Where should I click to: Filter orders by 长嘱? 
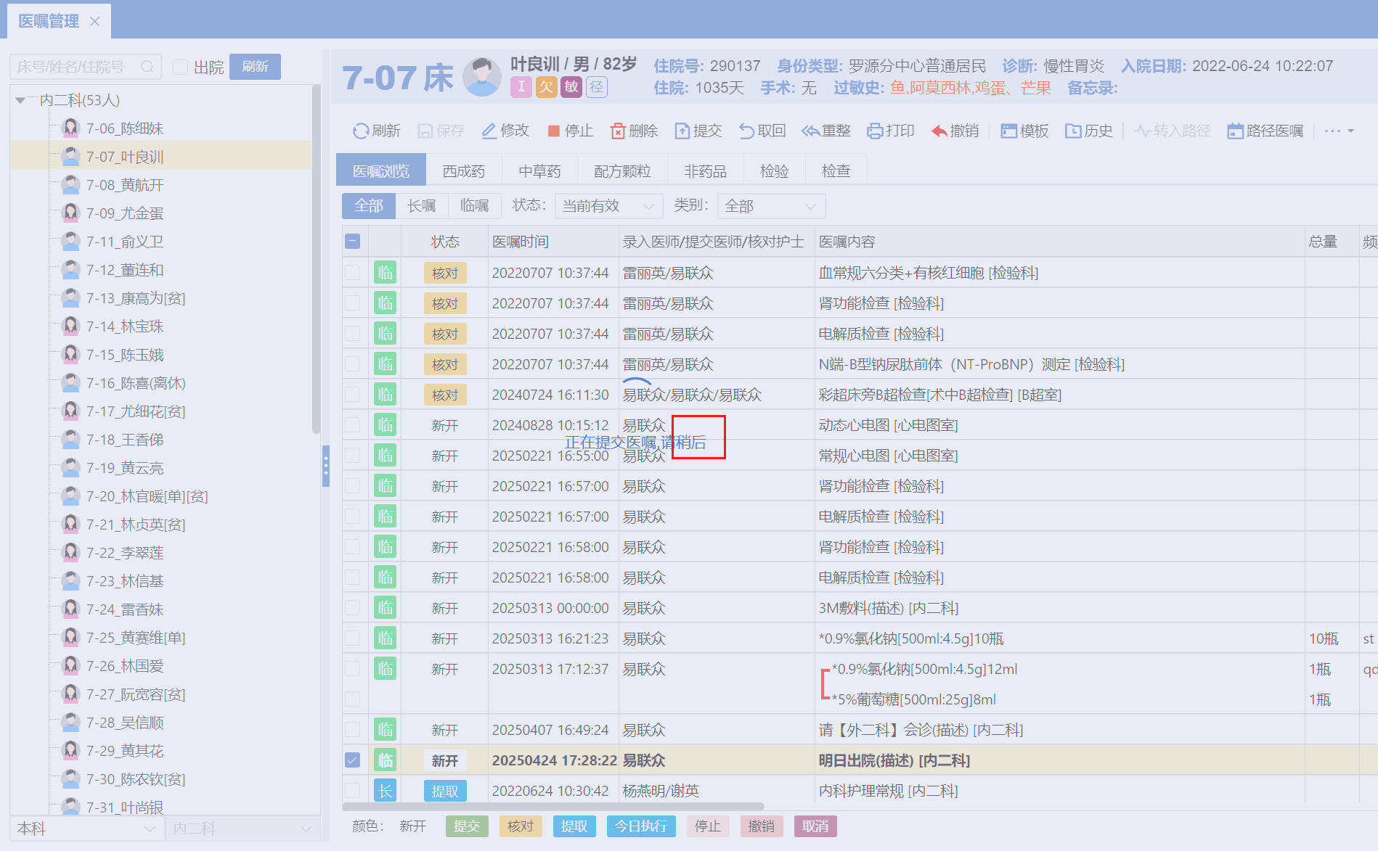point(422,206)
